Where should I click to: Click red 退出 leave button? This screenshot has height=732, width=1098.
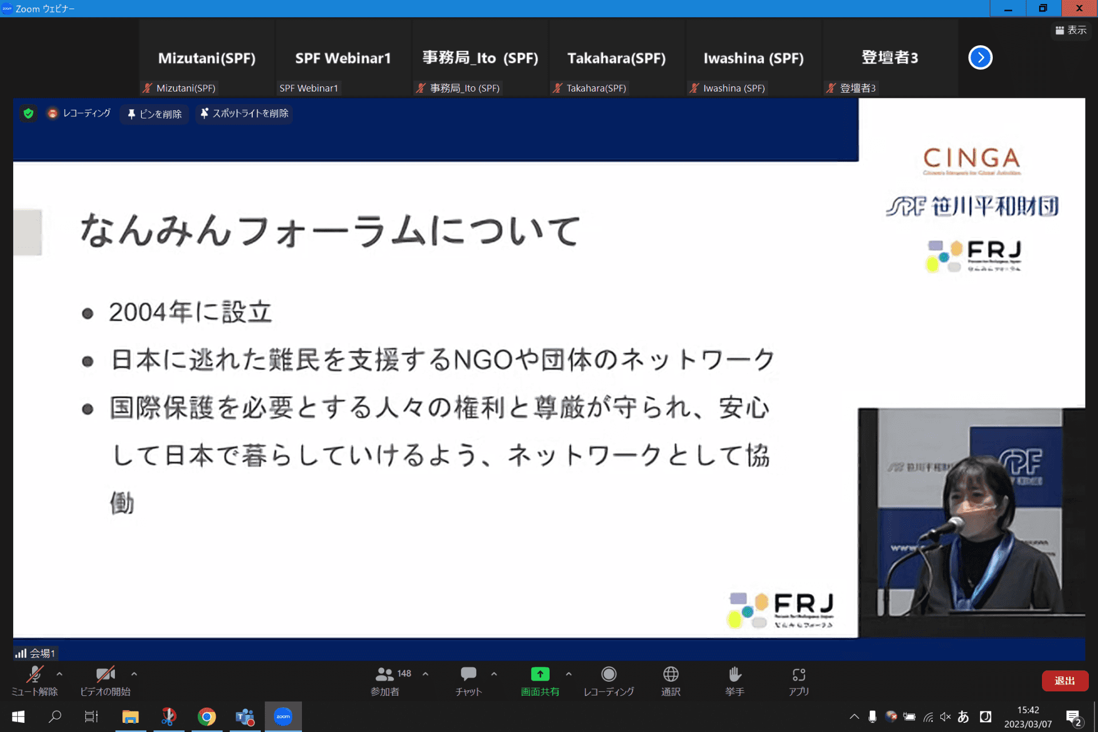1064,681
